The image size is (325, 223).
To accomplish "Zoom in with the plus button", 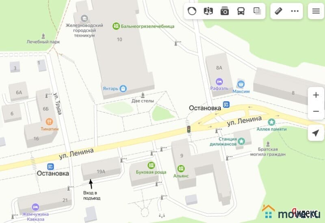I will pos(316,95).
